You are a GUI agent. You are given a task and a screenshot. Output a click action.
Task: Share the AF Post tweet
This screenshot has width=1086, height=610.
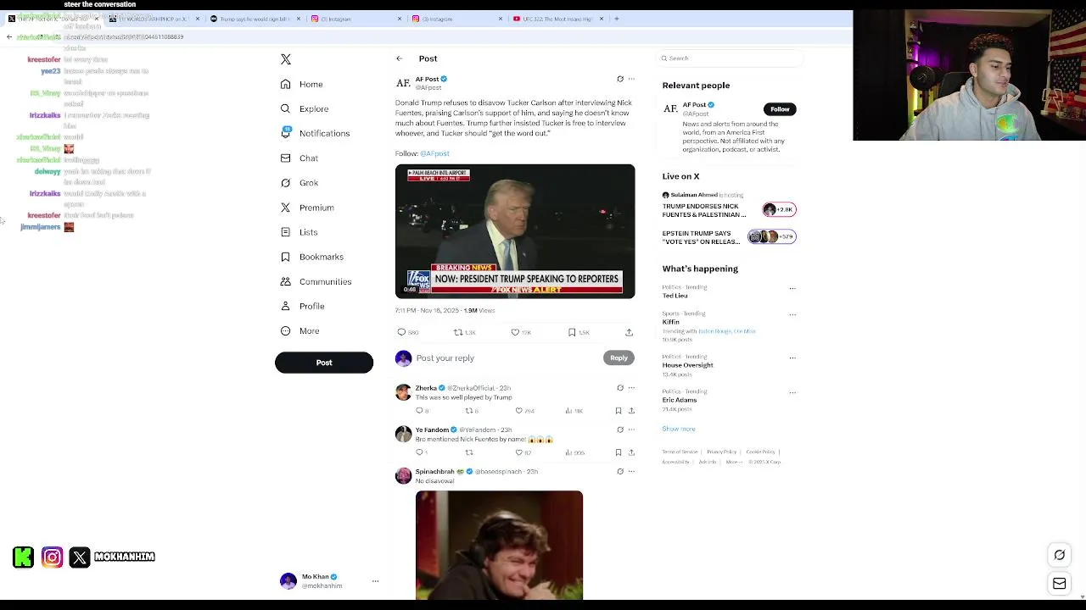629,332
